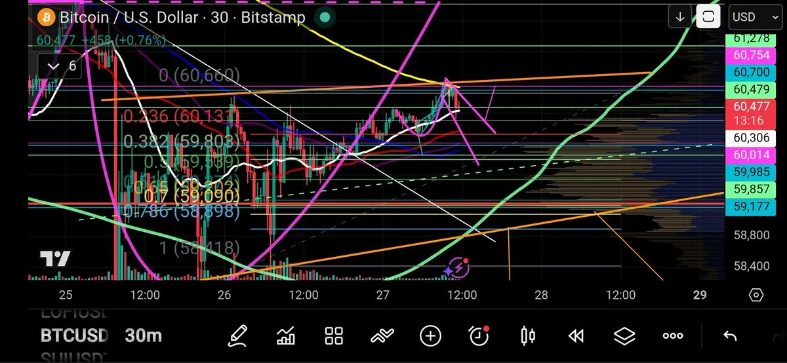This screenshot has width=787, height=363.
Task: Click the download arrow button at top
Action: (x=680, y=17)
